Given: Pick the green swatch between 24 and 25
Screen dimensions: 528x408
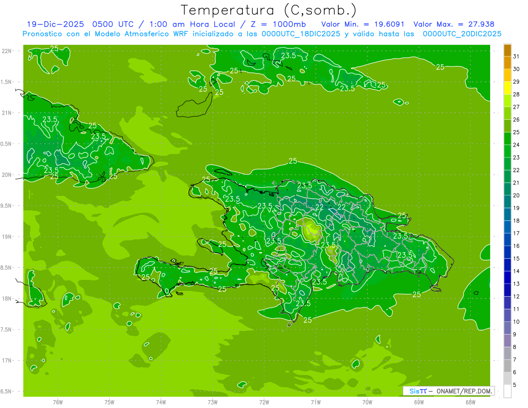Looking at the screenshot, I should click(507, 139).
